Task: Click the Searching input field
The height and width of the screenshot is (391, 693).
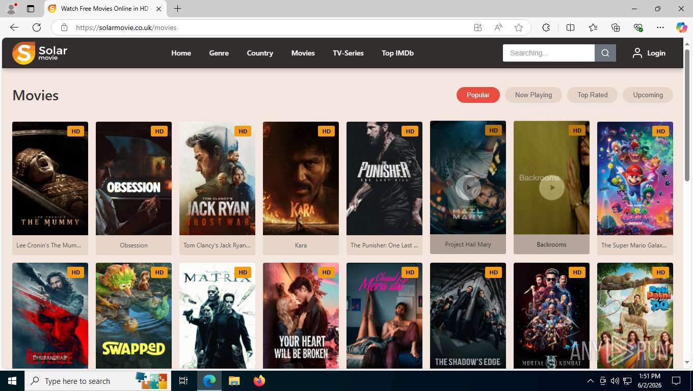Action: pos(549,53)
